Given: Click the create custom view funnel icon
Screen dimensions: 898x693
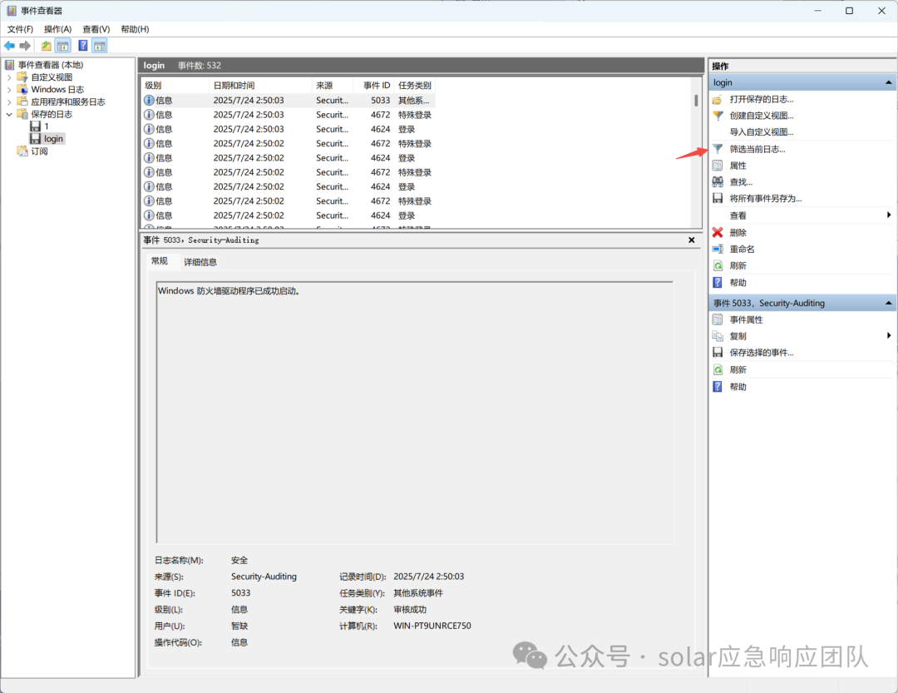Looking at the screenshot, I should pos(718,116).
